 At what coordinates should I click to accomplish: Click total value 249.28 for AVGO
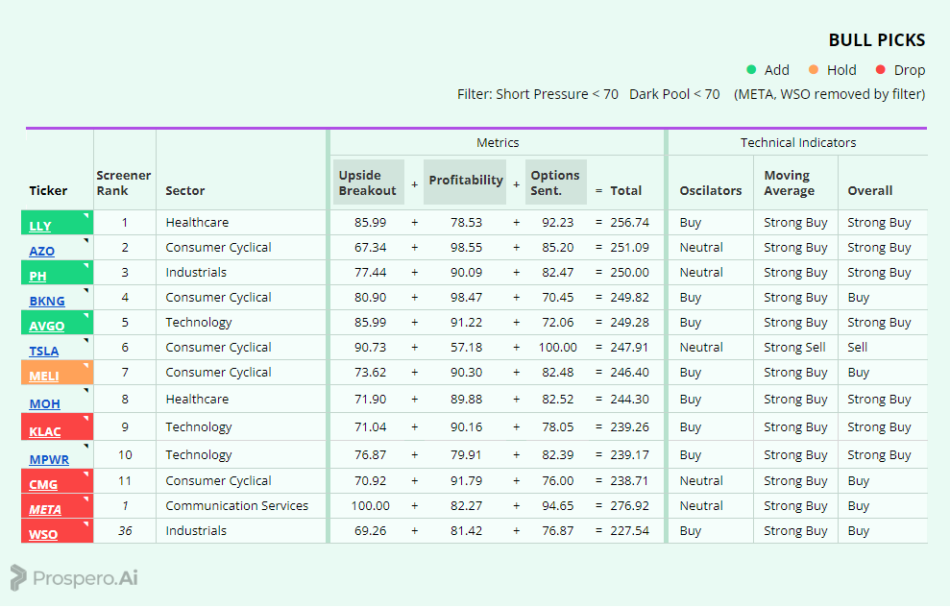[629, 322]
